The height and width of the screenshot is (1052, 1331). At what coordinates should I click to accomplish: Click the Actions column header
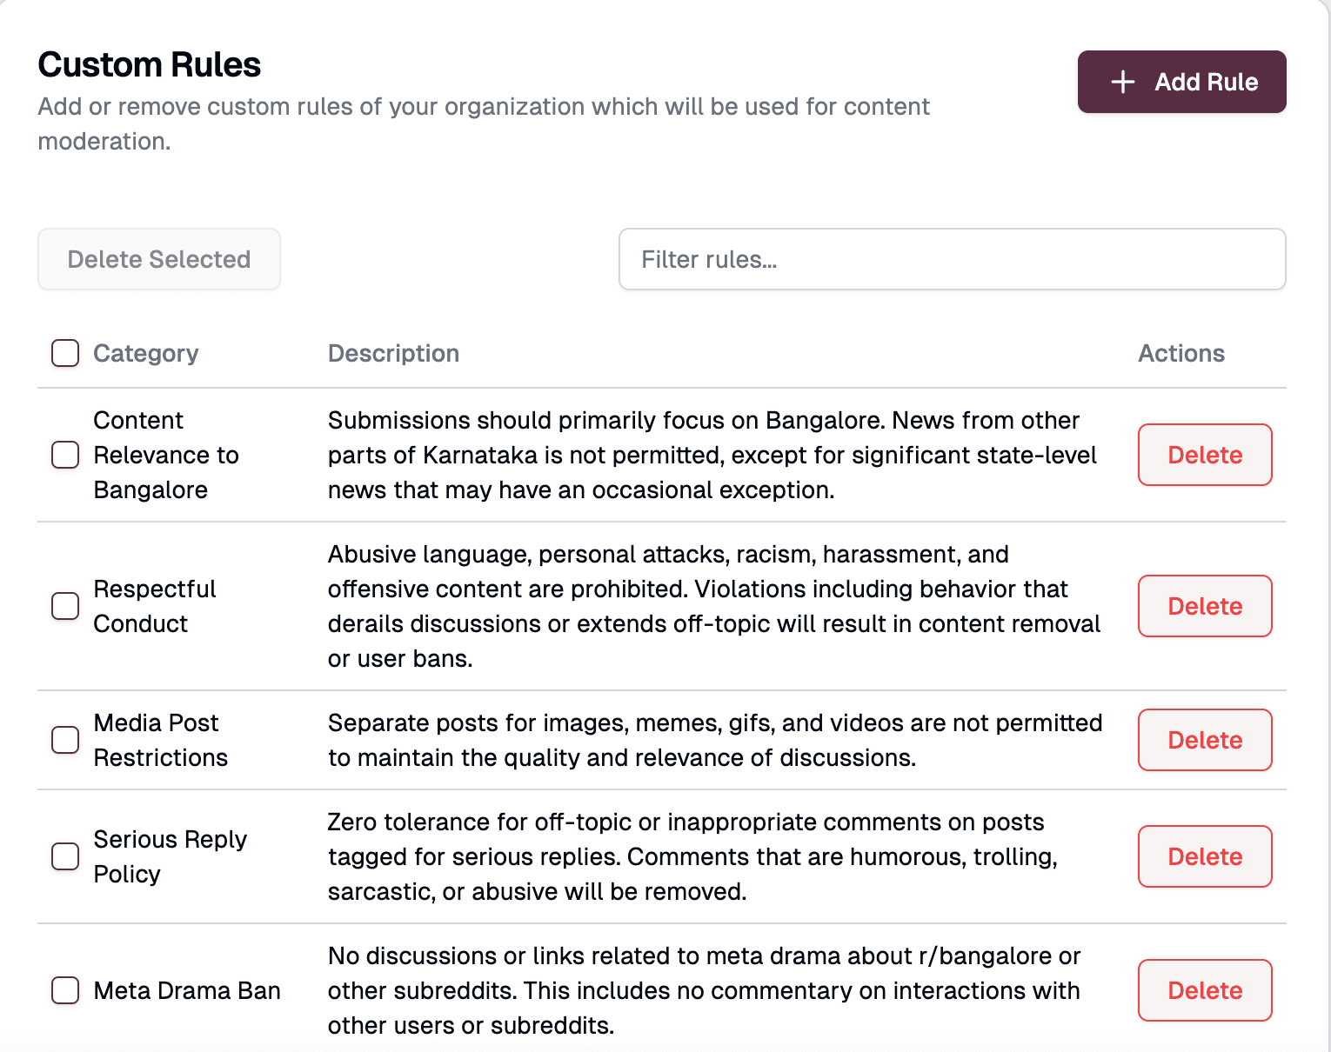1181,353
